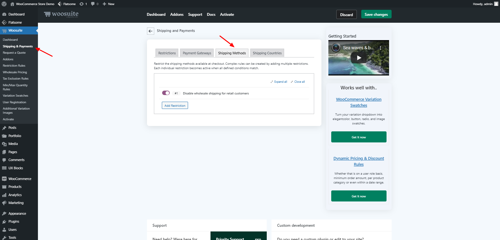Open Shipping & Payments in sidebar submenu
The width and height of the screenshot is (500, 240).
click(x=18, y=46)
